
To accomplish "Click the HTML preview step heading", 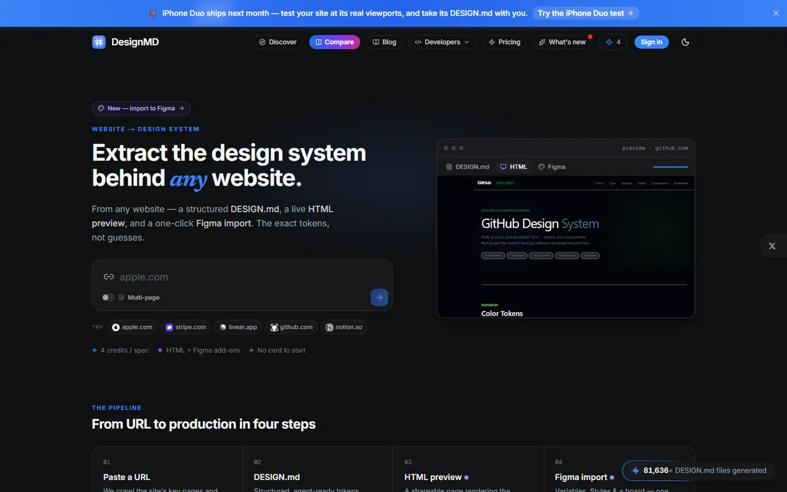I will 433,477.
